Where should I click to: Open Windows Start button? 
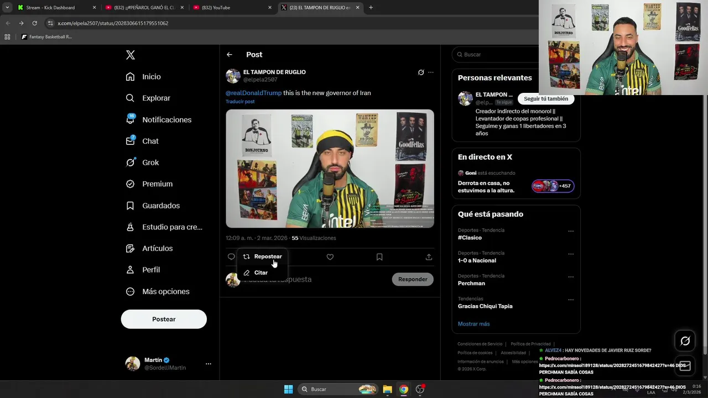(288, 389)
